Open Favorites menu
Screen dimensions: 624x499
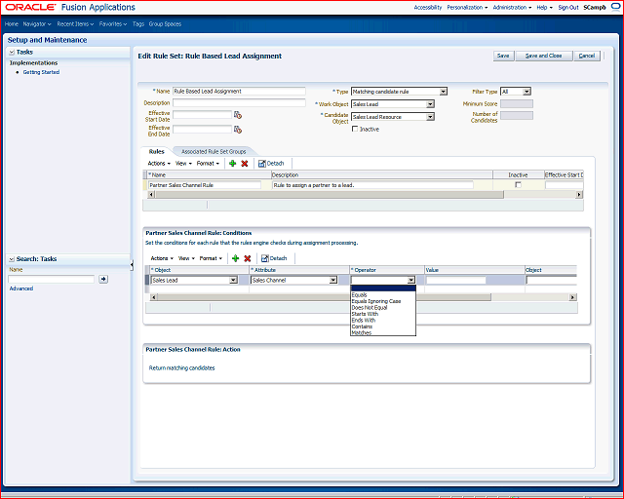pyautogui.click(x=113, y=23)
